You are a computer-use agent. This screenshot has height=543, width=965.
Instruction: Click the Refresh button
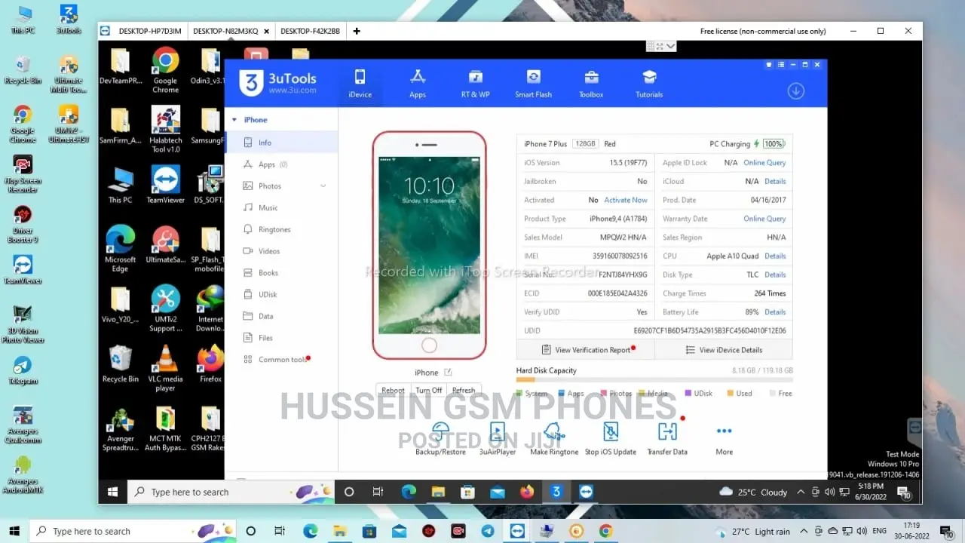pos(464,390)
